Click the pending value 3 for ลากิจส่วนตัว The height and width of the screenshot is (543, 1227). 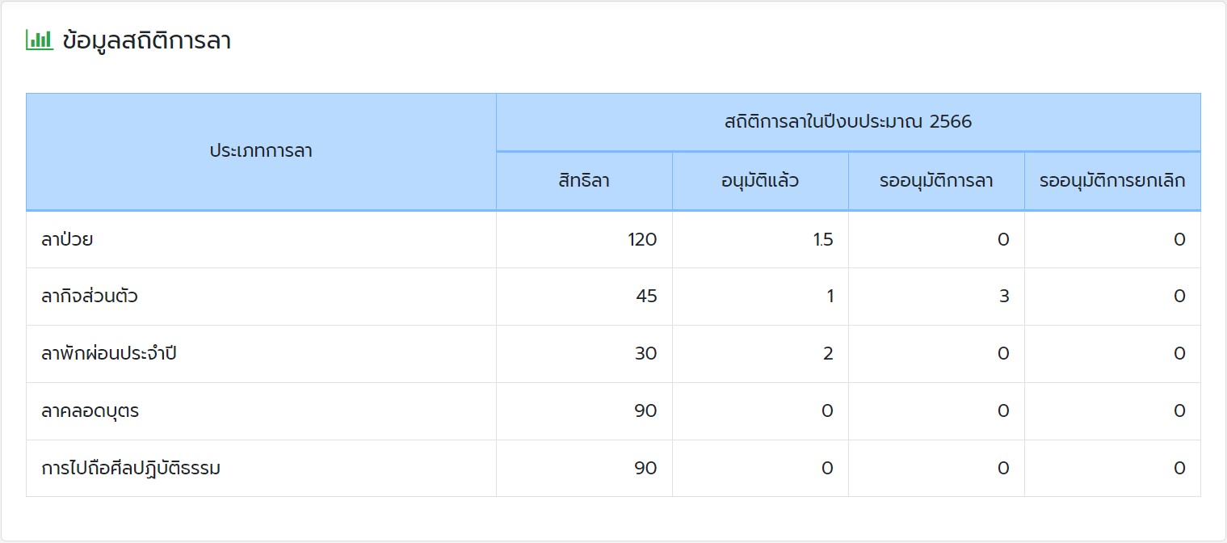coord(1004,297)
